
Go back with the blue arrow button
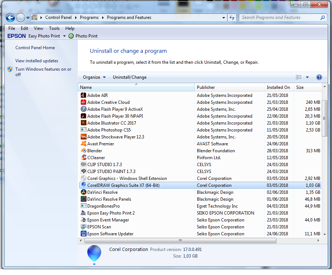click(x=10, y=17)
